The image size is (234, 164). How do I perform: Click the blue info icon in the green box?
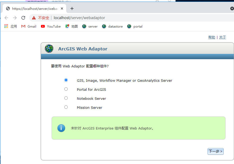pos(61,128)
